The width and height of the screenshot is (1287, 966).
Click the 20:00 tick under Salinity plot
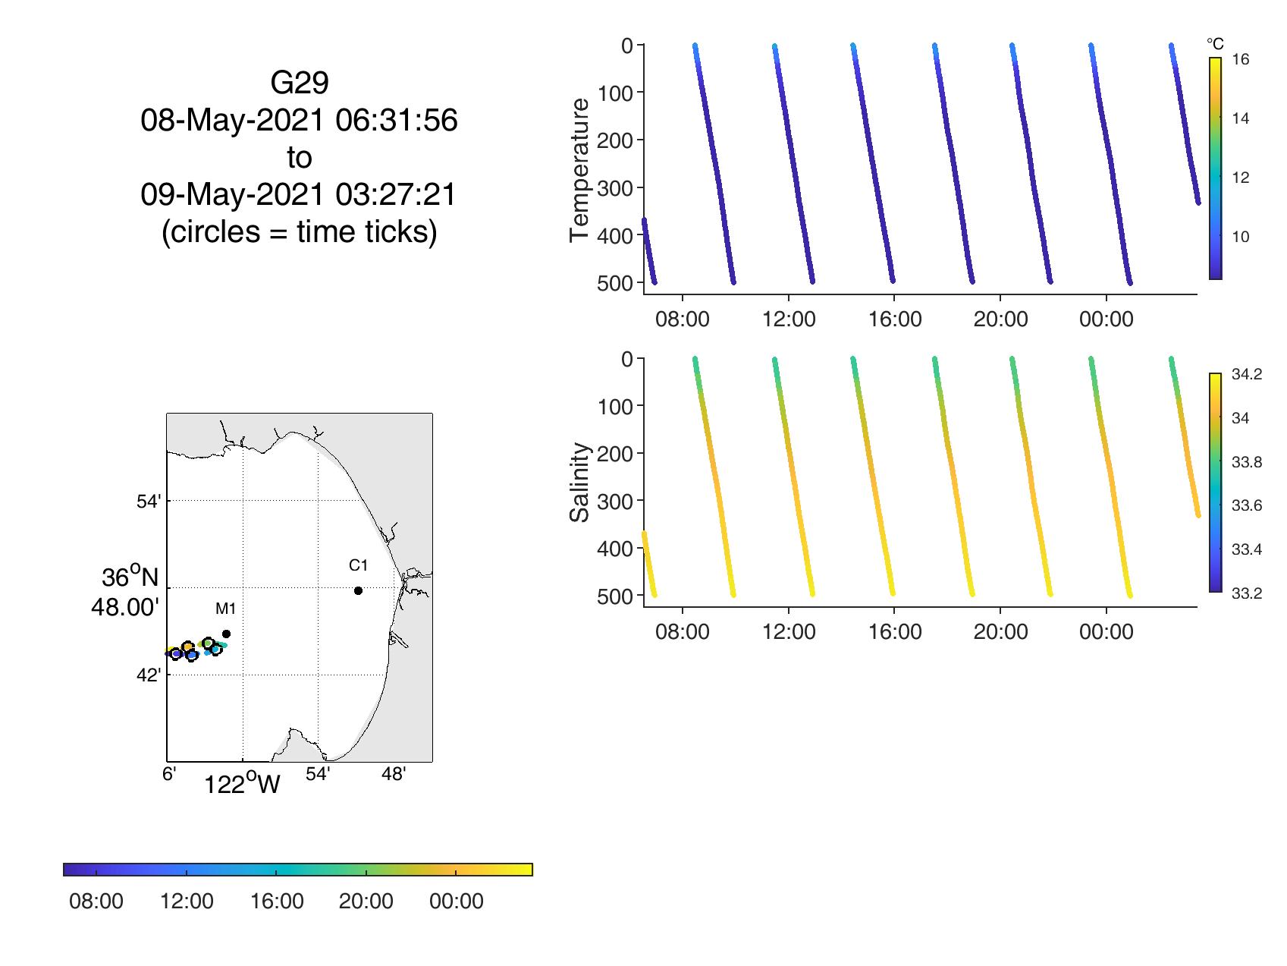[x=1000, y=631]
